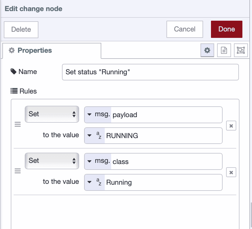Screen dimensions: 252x229
Task: Open the msg. payload property type dropdown
Action: coord(89,115)
